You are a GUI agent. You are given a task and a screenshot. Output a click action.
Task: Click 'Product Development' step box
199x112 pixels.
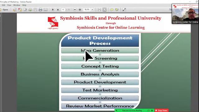pyautogui.click(x=100, y=82)
